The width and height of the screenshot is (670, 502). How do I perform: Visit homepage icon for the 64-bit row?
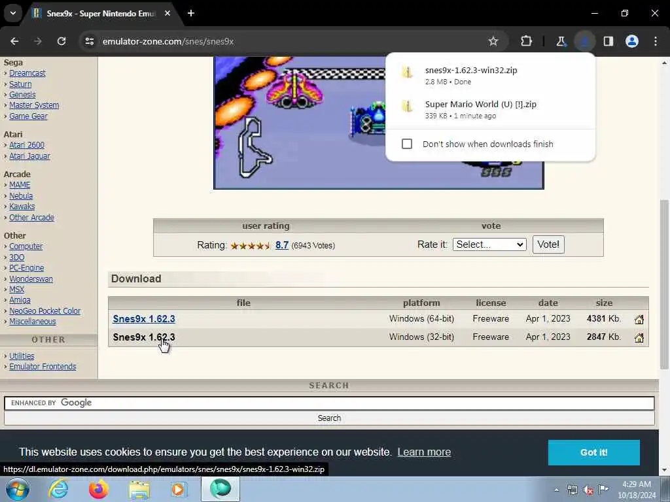(x=639, y=319)
